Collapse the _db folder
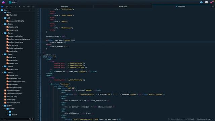The width and height of the screenshot is (215, 121). [x=3, y=18]
